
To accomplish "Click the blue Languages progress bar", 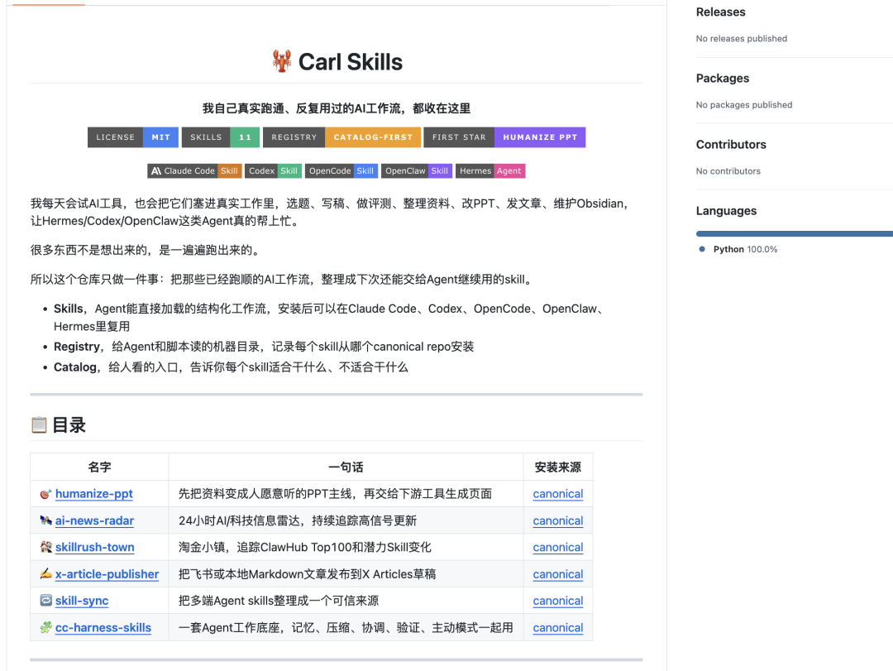I will tap(795, 234).
